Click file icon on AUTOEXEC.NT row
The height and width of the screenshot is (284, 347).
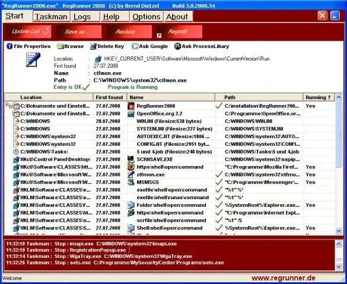[16, 136]
